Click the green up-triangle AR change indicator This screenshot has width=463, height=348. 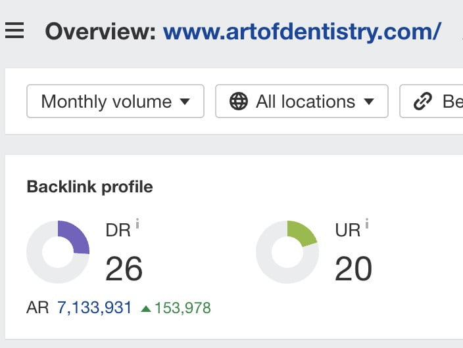click(x=146, y=308)
